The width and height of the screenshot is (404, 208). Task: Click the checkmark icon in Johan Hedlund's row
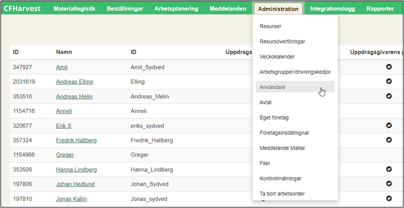(x=389, y=184)
